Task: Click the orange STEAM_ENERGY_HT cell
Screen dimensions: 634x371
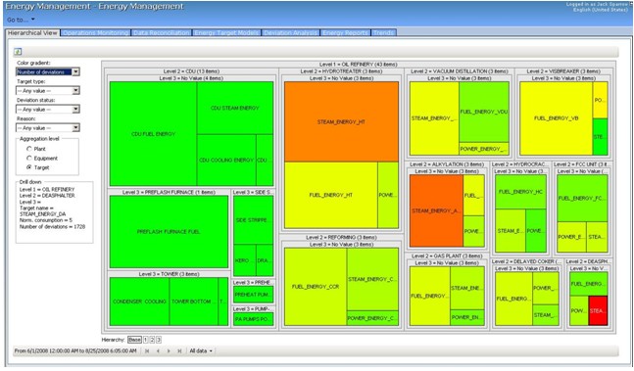Action: (341, 121)
